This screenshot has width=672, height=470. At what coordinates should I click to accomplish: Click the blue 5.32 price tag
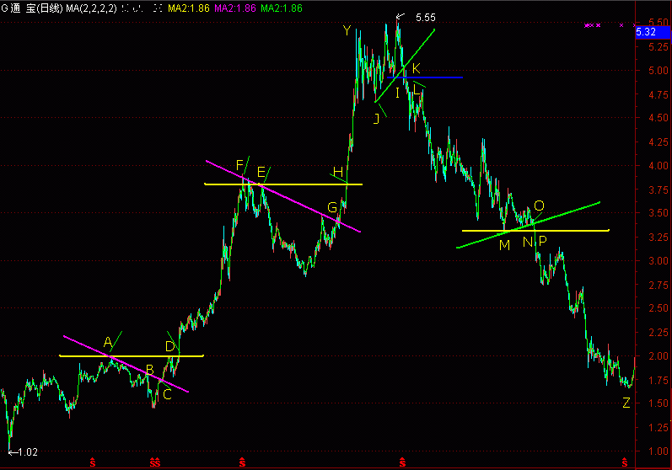pyautogui.click(x=646, y=32)
